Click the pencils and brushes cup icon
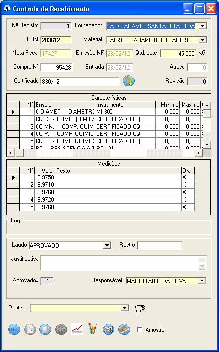This screenshot has height=352, width=220. (93, 329)
